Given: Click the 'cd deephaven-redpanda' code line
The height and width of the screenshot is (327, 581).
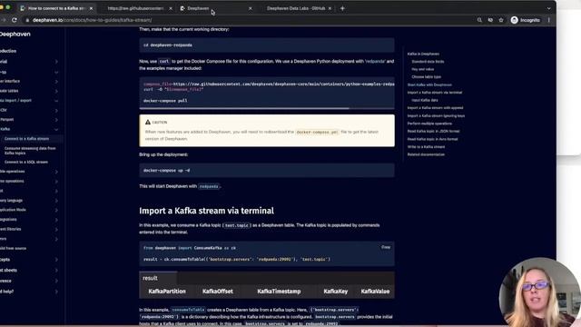Looking at the screenshot, I should click(168, 45).
